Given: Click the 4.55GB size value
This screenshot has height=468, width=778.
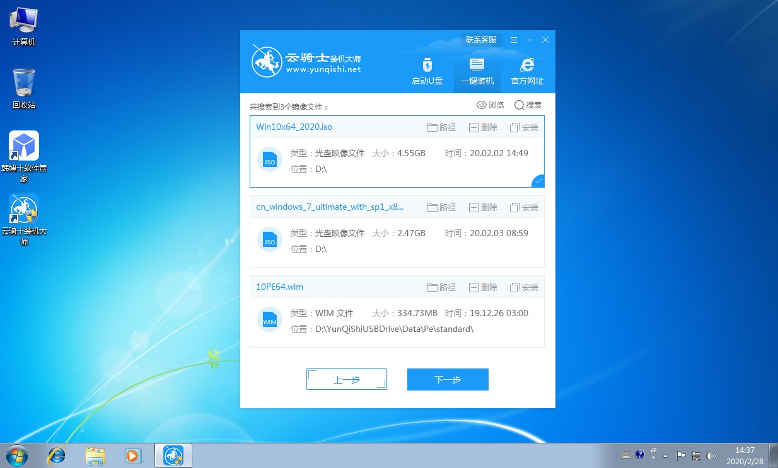Looking at the screenshot, I should [x=411, y=153].
